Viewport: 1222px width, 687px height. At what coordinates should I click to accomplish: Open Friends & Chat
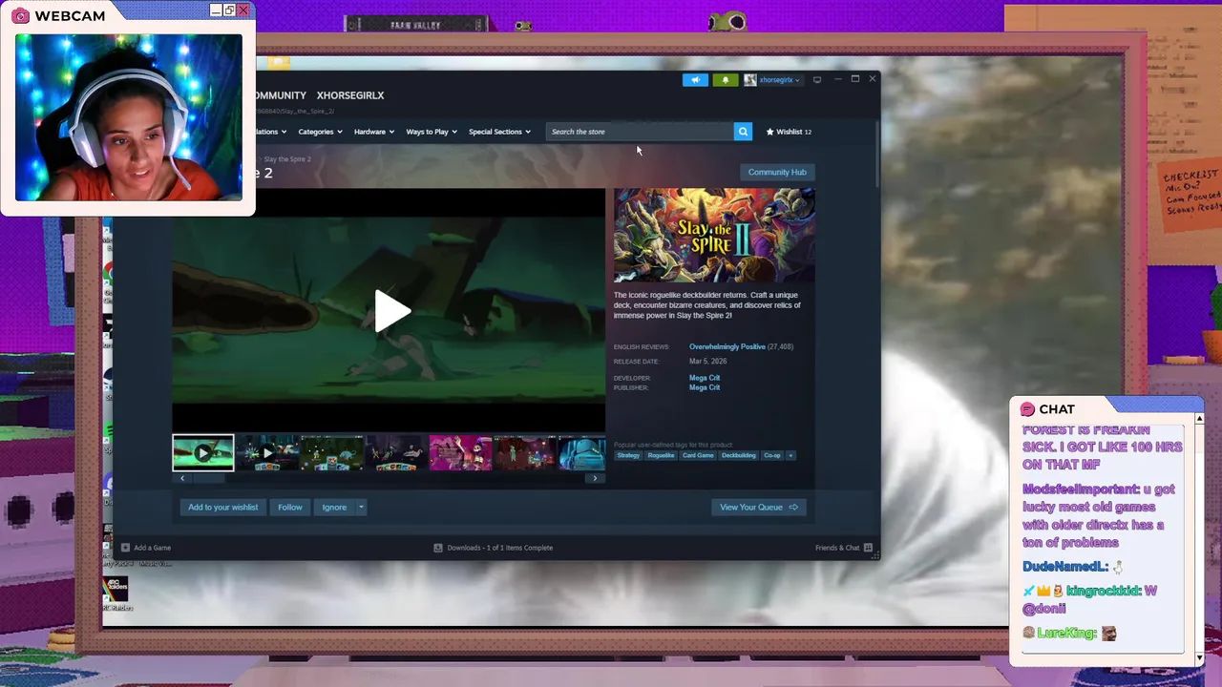[x=843, y=548]
